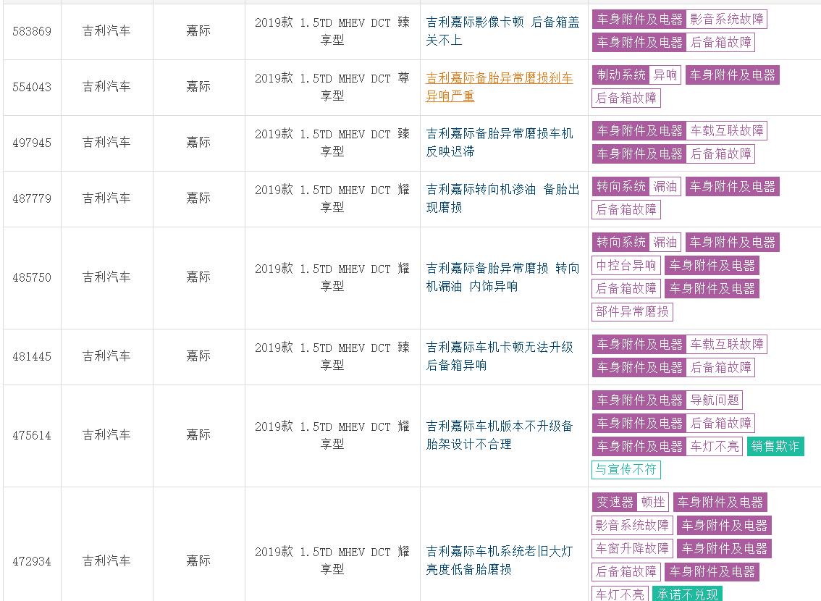Open the orange 吉利嘉际备胎异常磨损刹车异响严重 link

pyautogui.click(x=499, y=87)
